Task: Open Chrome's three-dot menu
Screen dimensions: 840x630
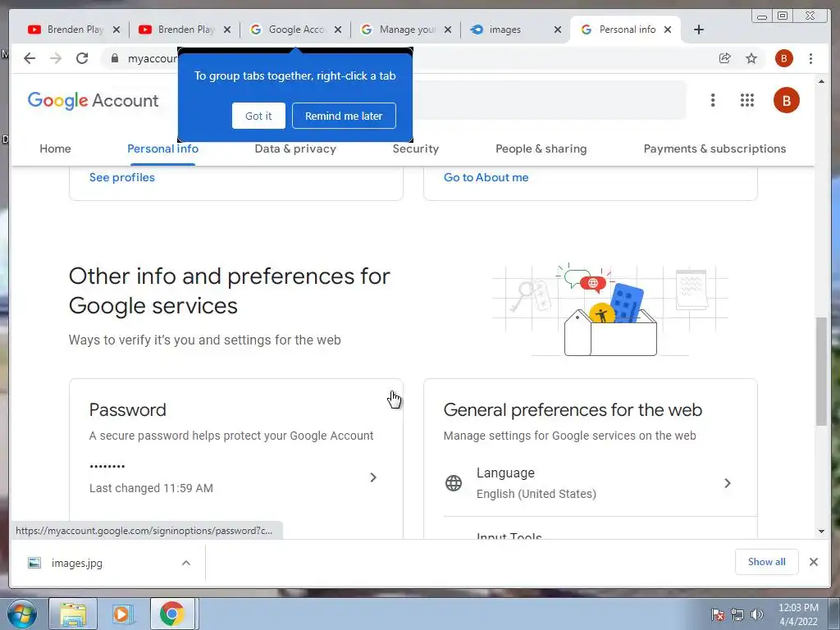Action: 810,58
